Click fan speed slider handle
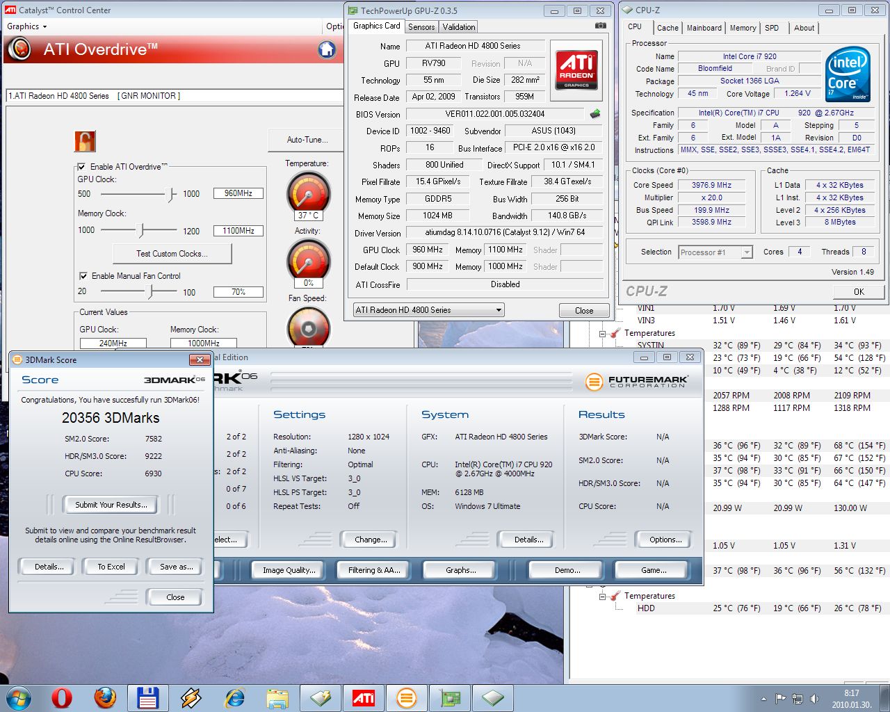 pos(151,292)
